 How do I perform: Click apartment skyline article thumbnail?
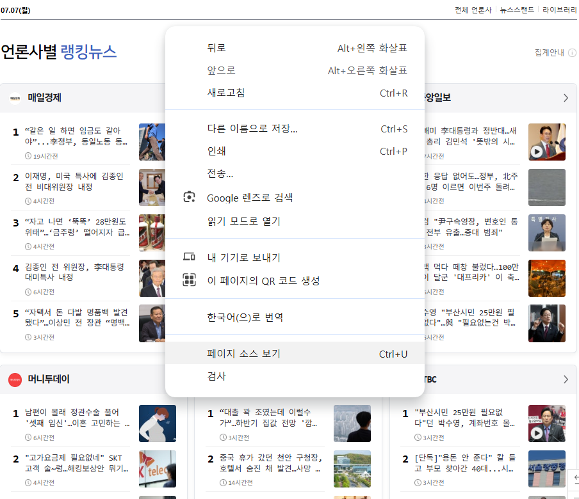tap(352, 424)
